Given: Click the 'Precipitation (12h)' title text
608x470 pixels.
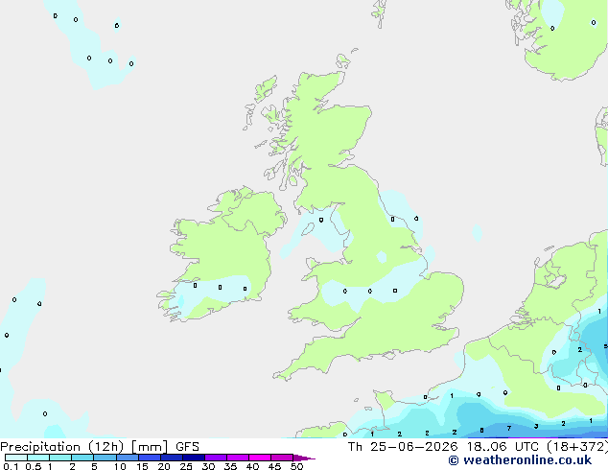Looking at the screenshot, I should (x=62, y=447).
